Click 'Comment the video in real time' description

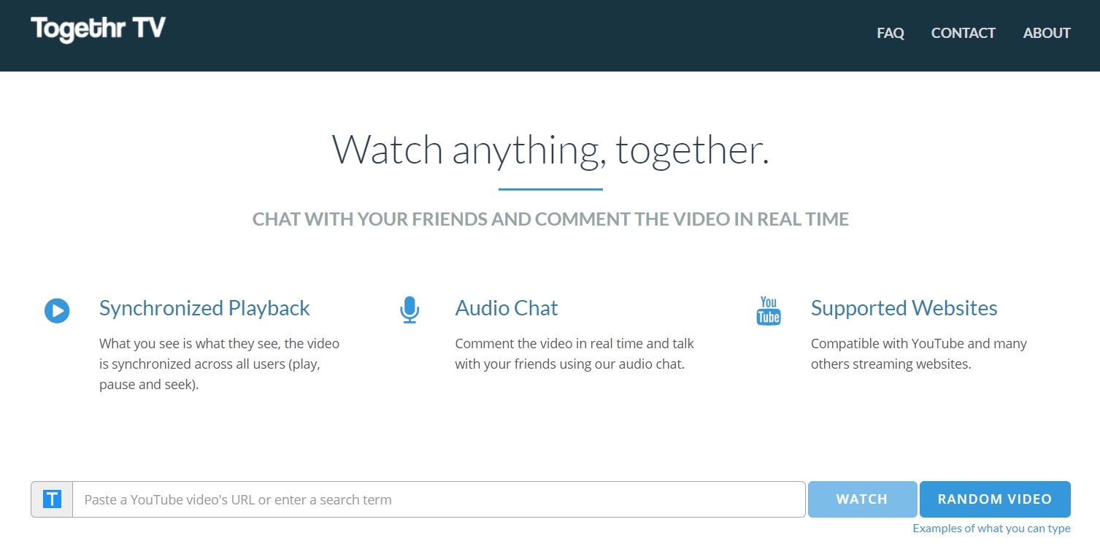(574, 353)
